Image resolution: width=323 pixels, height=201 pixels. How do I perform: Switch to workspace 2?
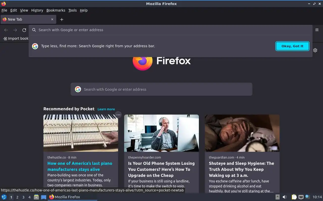pyautogui.click(x=17, y=197)
